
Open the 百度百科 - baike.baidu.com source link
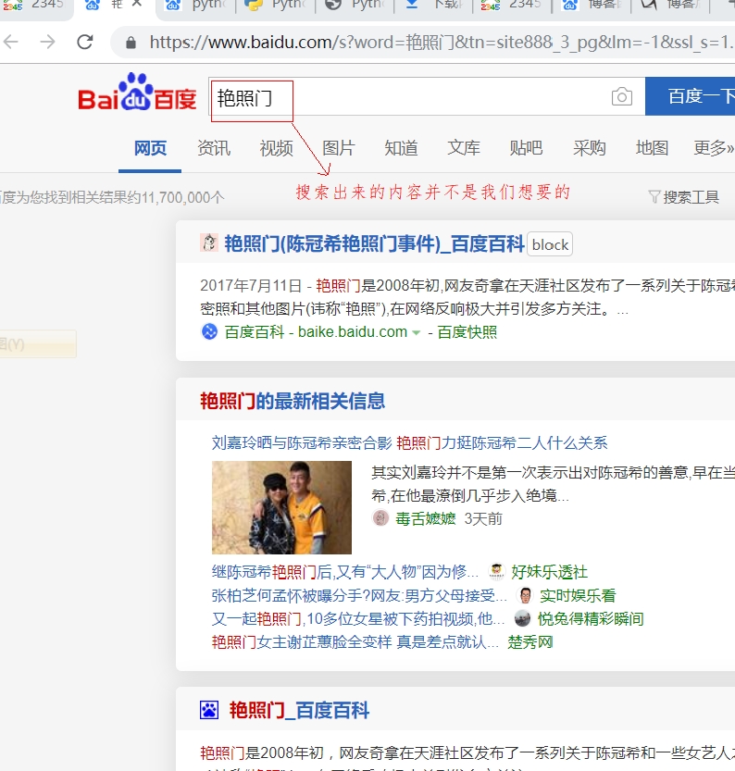[x=316, y=332]
